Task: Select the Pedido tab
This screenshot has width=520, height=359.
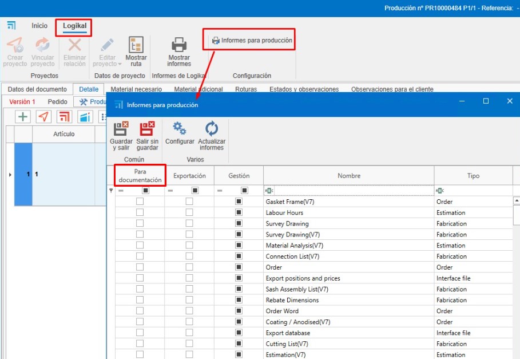Action: click(x=57, y=101)
